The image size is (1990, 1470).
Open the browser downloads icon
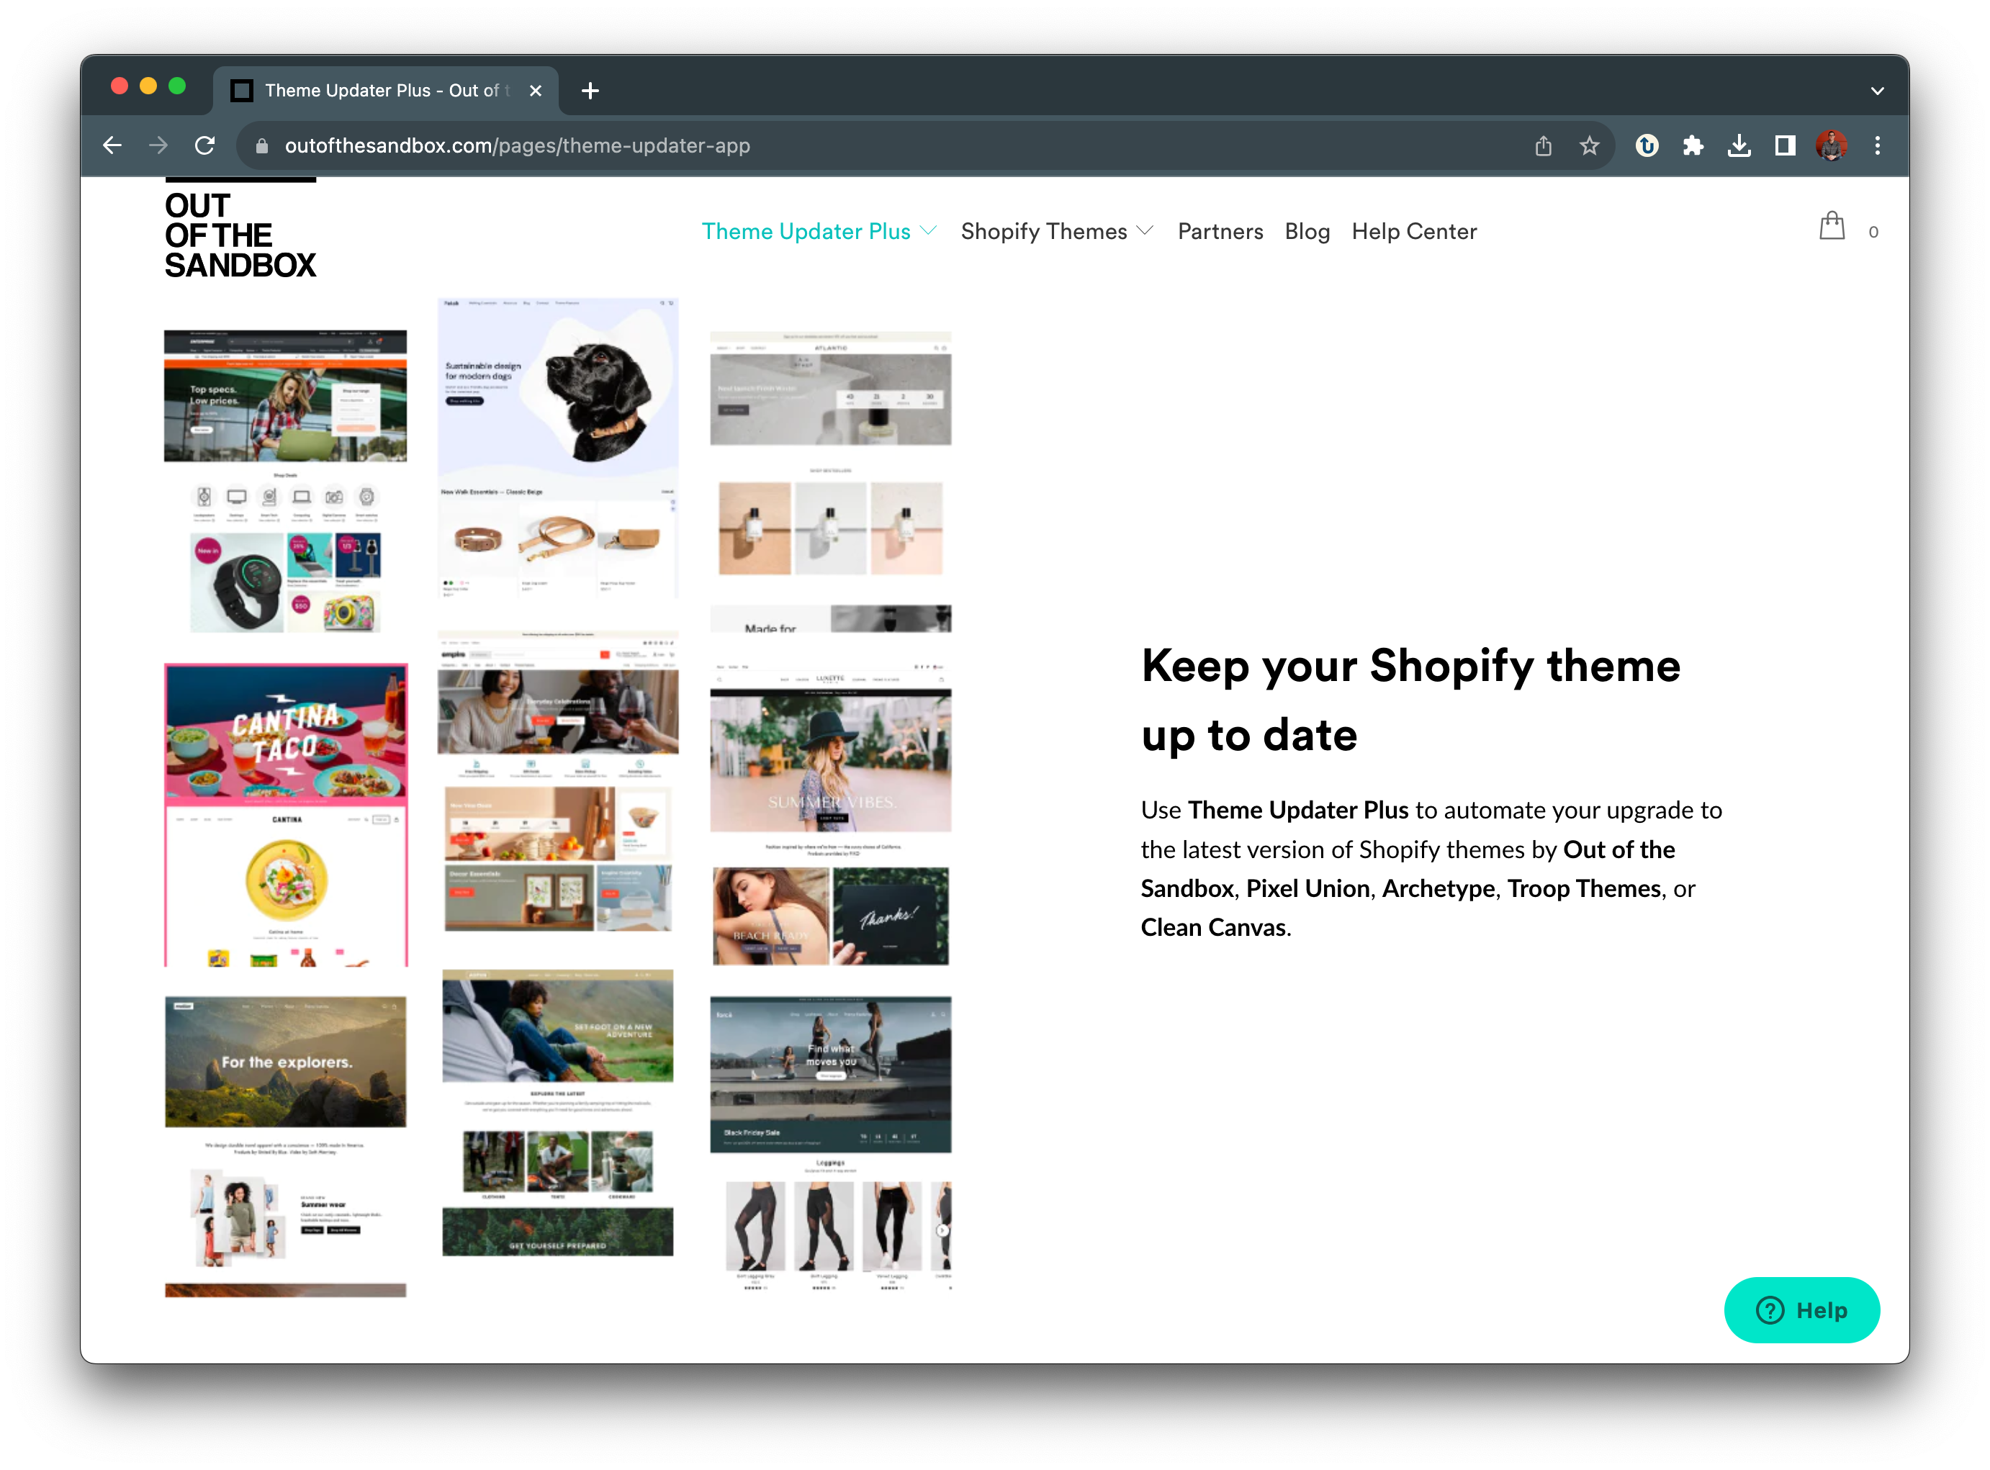[1739, 145]
